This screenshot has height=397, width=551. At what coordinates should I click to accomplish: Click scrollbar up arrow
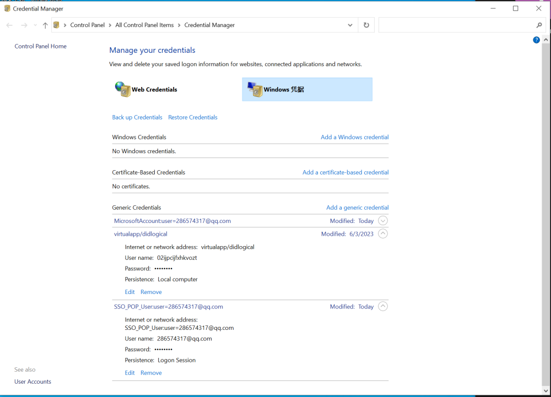[x=545, y=40]
